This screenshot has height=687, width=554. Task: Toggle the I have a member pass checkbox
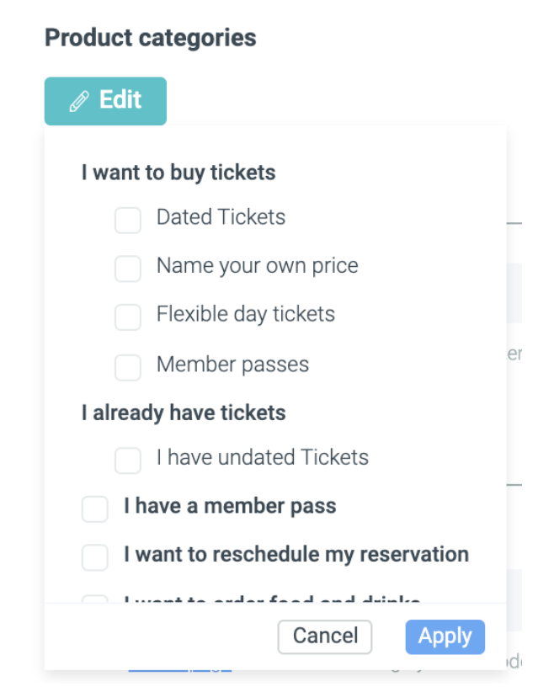[x=95, y=509]
